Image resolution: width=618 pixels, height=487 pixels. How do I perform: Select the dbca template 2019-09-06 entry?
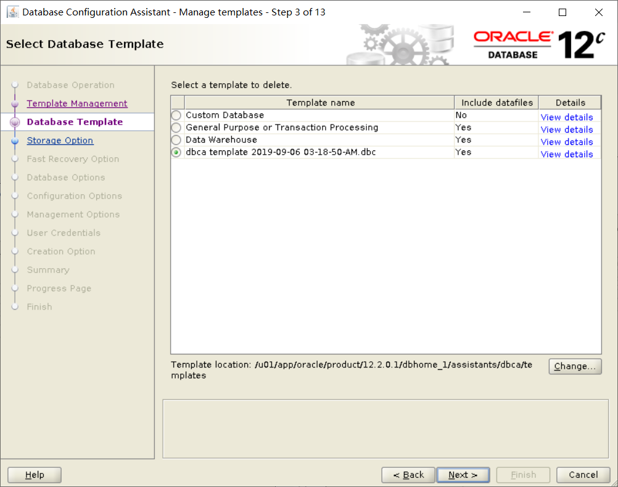coord(176,152)
